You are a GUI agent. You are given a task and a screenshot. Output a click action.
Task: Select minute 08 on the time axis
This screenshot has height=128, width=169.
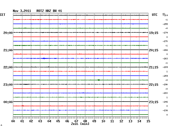[85, 121]
